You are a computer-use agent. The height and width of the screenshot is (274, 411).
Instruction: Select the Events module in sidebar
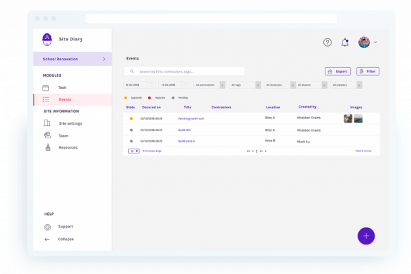tap(65, 99)
